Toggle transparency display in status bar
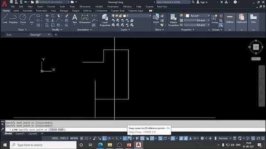 point(142,138)
